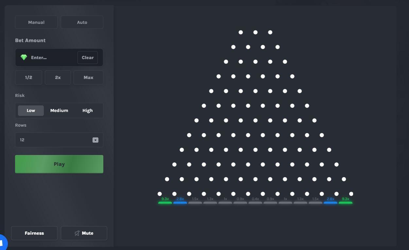This screenshot has height=250, width=409.
Task: Select Medium risk level
Action: [59, 111]
